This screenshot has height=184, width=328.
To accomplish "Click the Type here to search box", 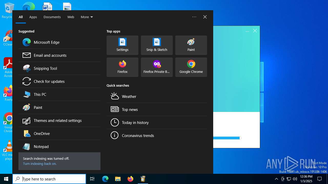I will (49, 179).
